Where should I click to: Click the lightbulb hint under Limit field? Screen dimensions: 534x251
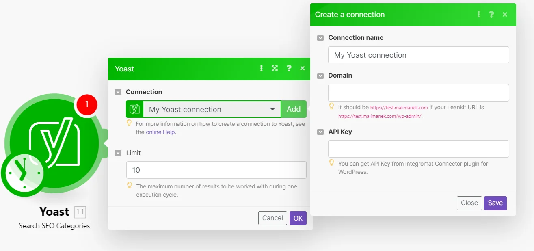(x=130, y=186)
